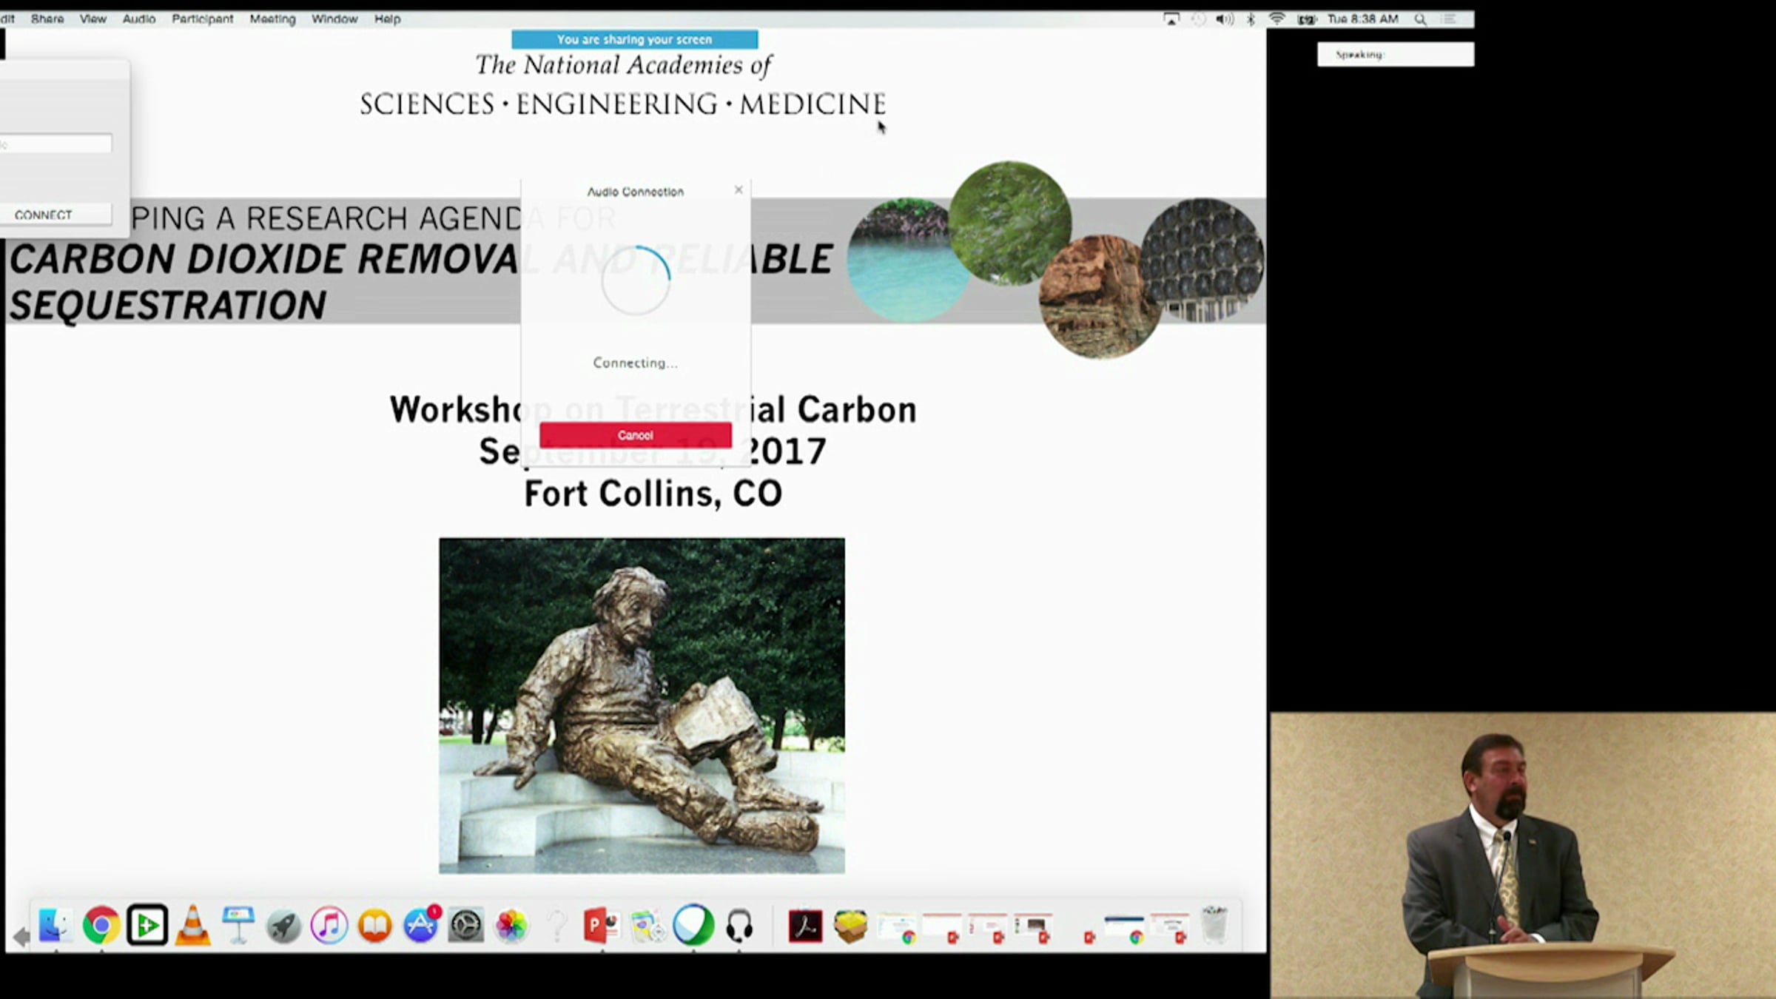Open the Participant menu
This screenshot has width=1776, height=999.
pyautogui.click(x=202, y=19)
